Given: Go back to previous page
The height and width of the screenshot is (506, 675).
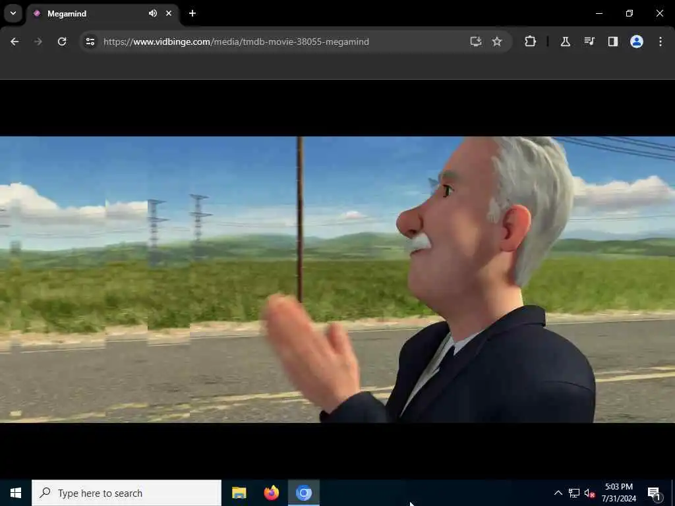Looking at the screenshot, I should click(x=15, y=42).
